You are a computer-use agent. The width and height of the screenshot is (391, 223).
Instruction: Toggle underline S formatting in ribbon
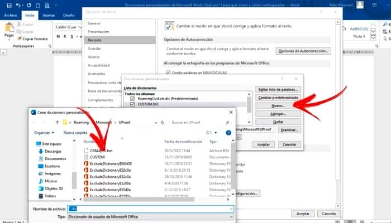(72, 37)
